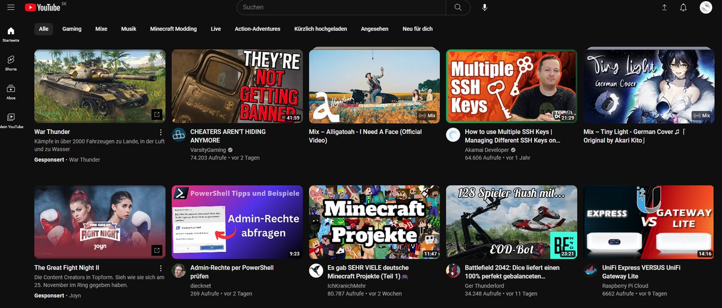The width and height of the screenshot is (722, 308).
Task: Open title How to use Multiple SSH Keys
Action: tap(513, 136)
